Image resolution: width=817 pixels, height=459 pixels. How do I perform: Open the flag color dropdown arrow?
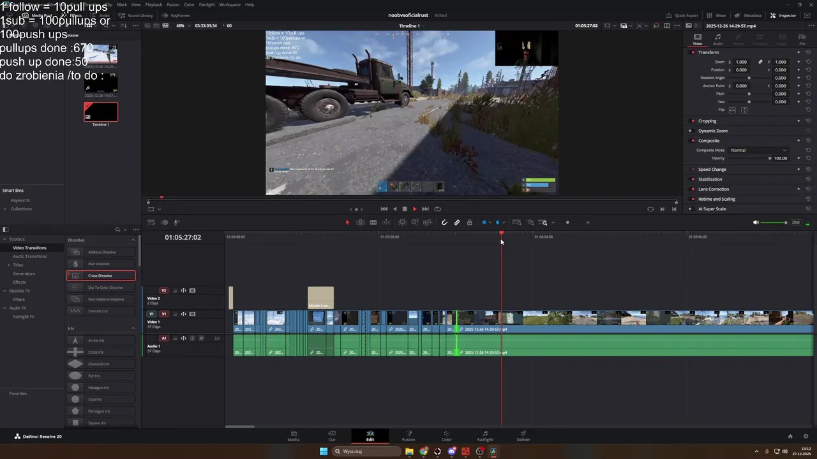click(490, 222)
